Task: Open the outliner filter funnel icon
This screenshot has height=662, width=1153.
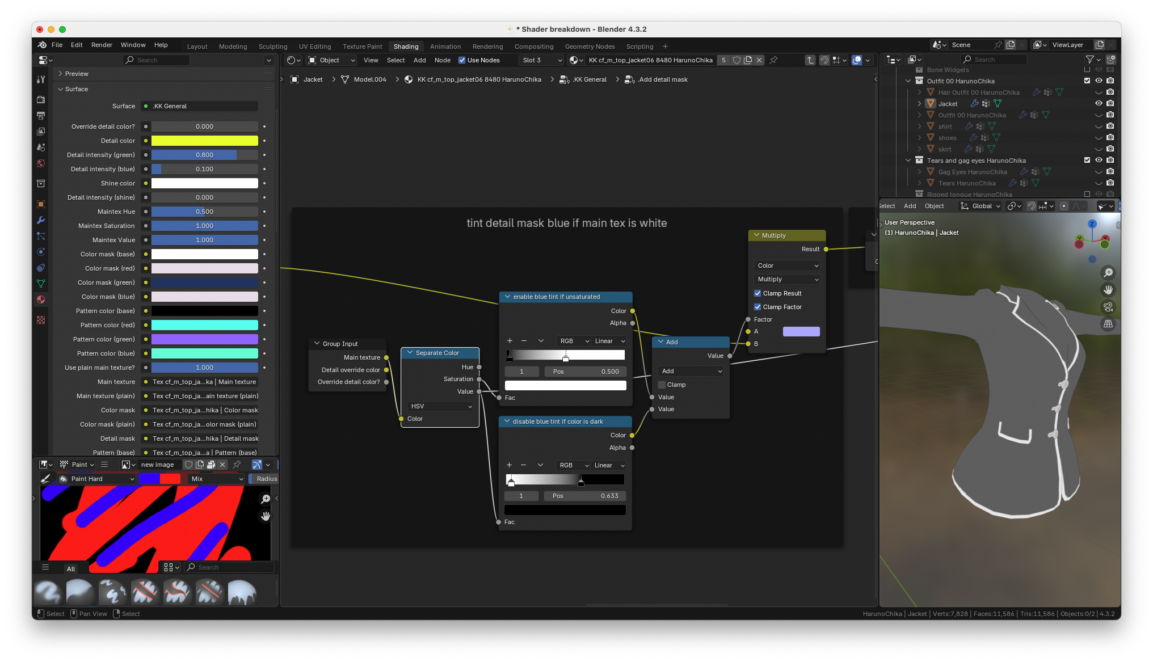Action: coord(1089,60)
